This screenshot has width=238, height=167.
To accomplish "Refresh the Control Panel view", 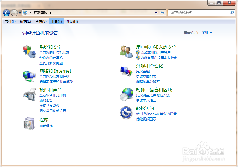I will (x=163, y=13).
